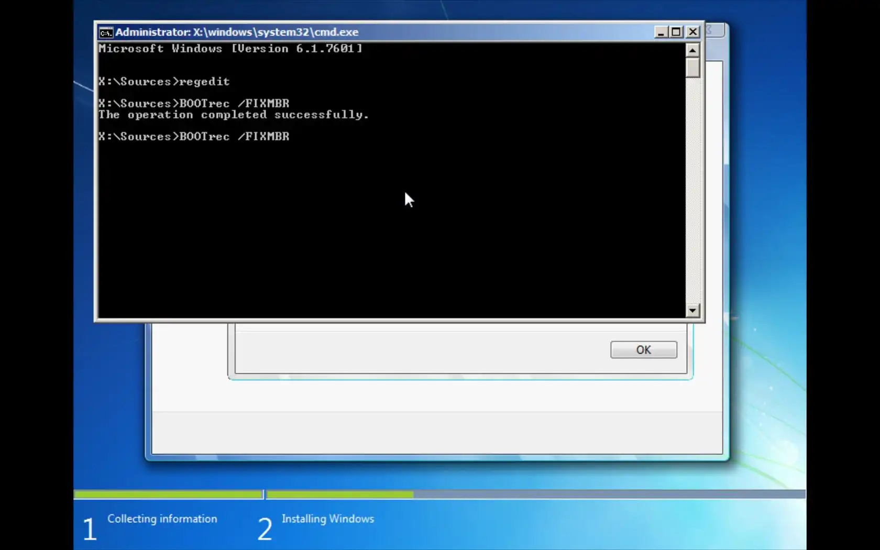
Task: Click the cmd.exe system menu icon
Action: pos(106,32)
